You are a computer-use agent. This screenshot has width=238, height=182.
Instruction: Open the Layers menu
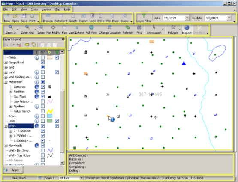tap(46, 9)
